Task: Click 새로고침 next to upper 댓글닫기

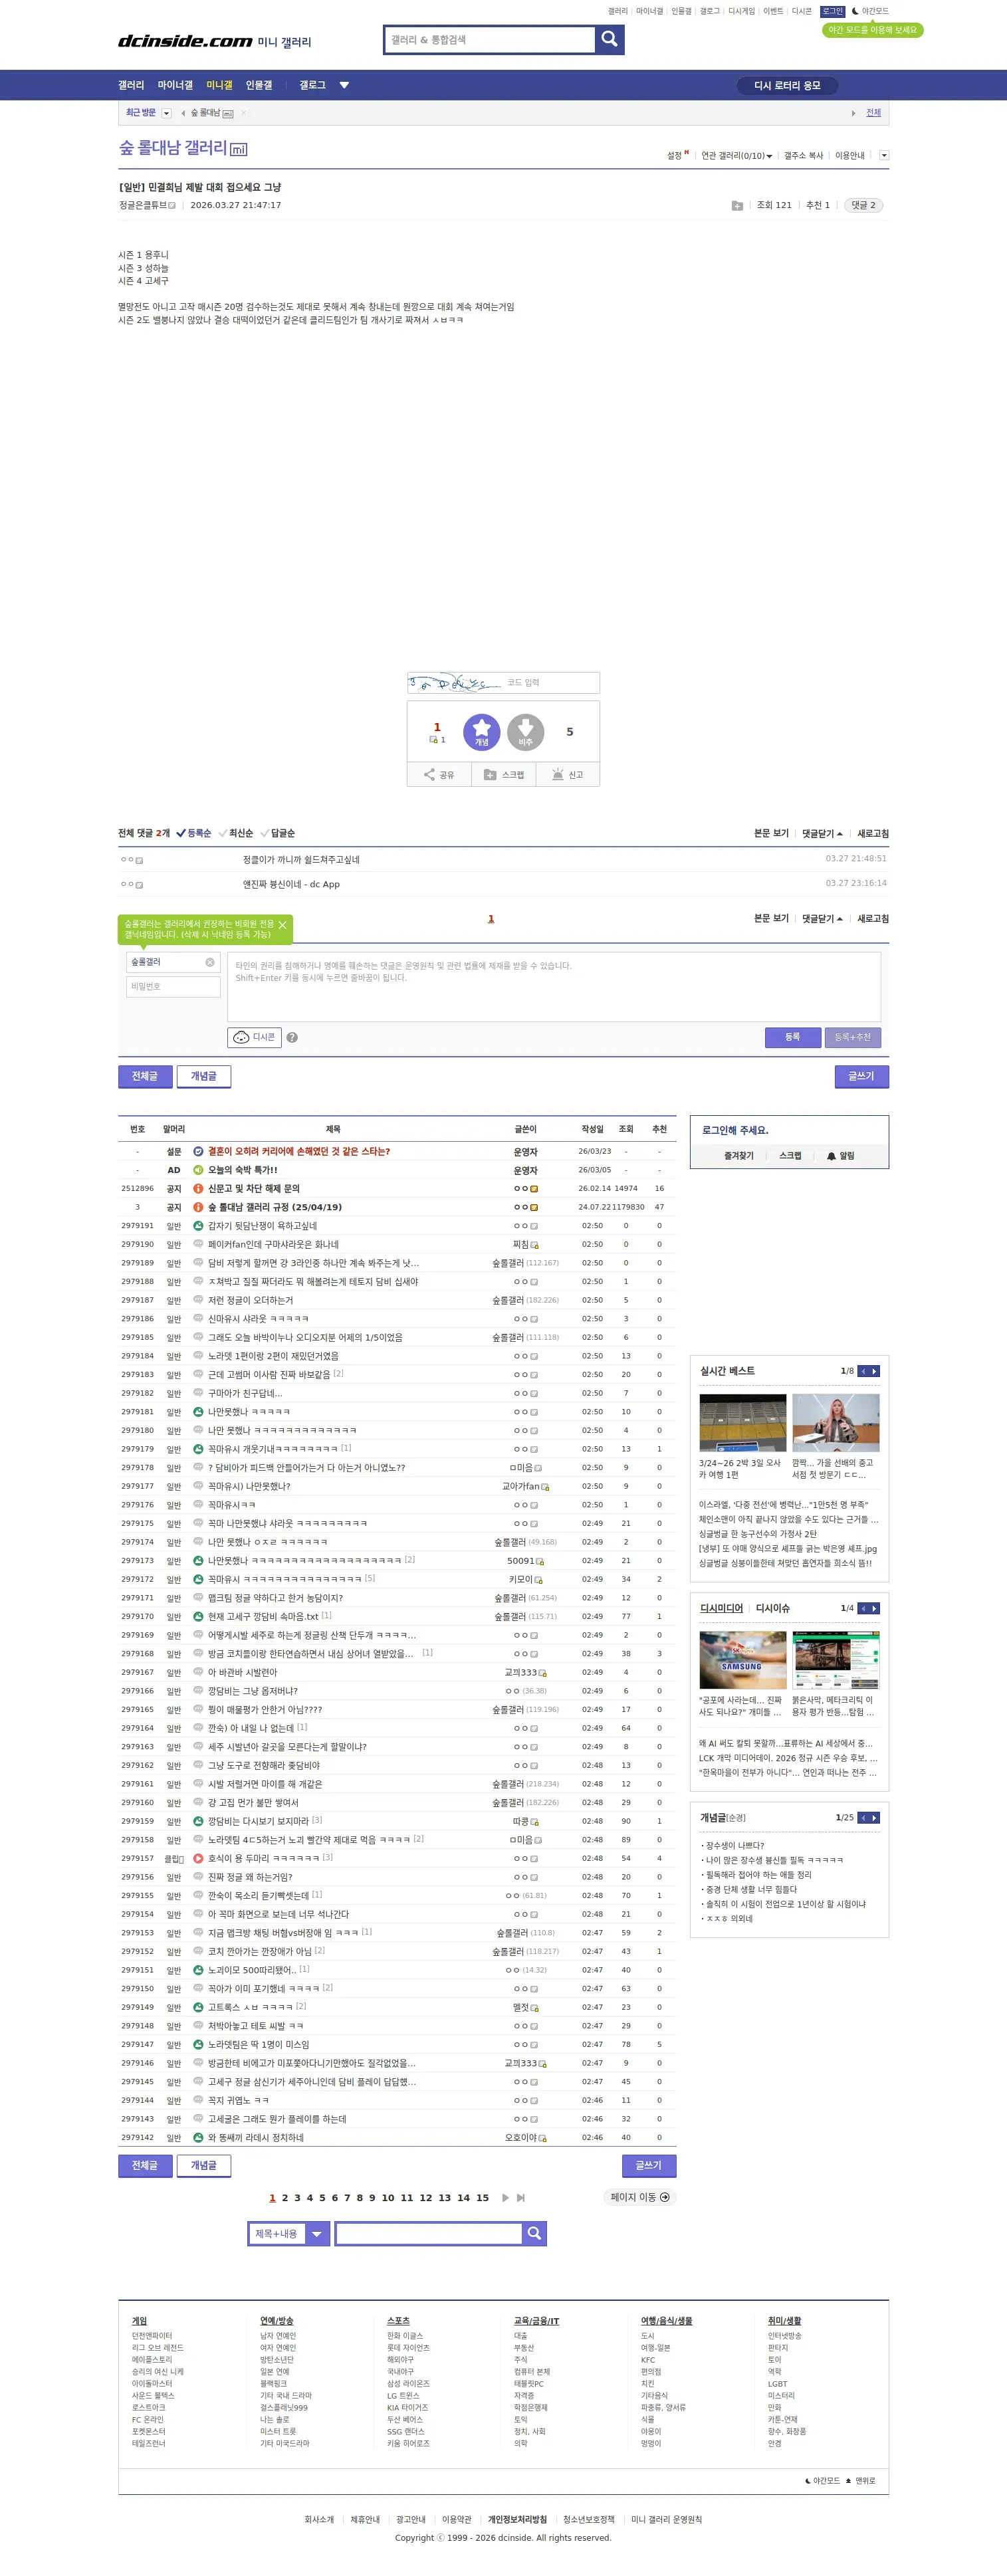Action: pyautogui.click(x=873, y=833)
